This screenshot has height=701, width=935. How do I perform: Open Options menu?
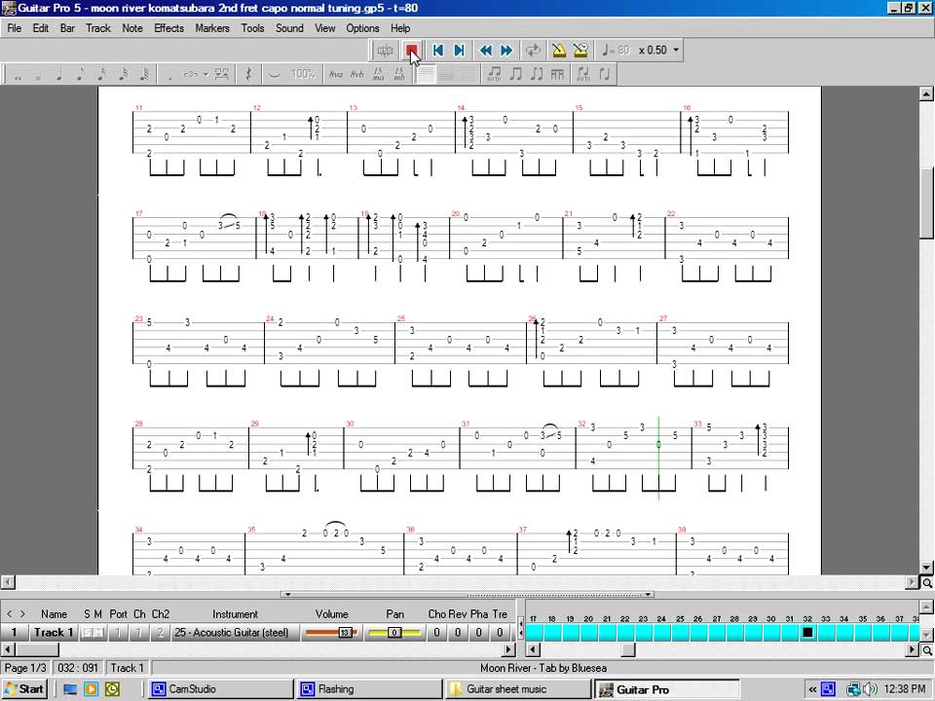point(362,28)
